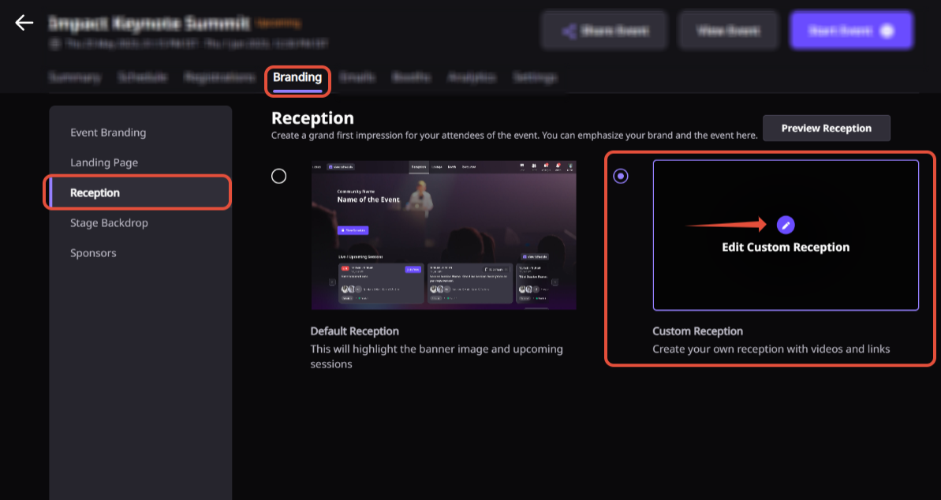Click the pencil edit icon in Custom Reception
The image size is (941, 500).
pos(786,225)
